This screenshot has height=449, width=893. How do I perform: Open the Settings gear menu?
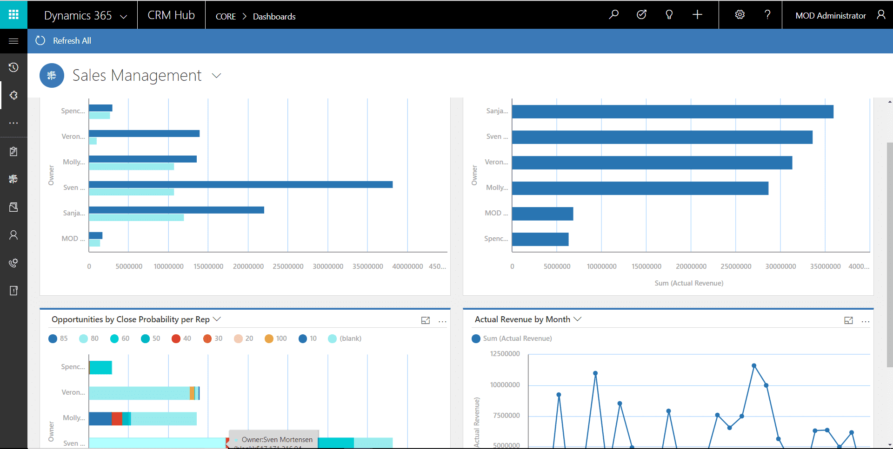(740, 14)
